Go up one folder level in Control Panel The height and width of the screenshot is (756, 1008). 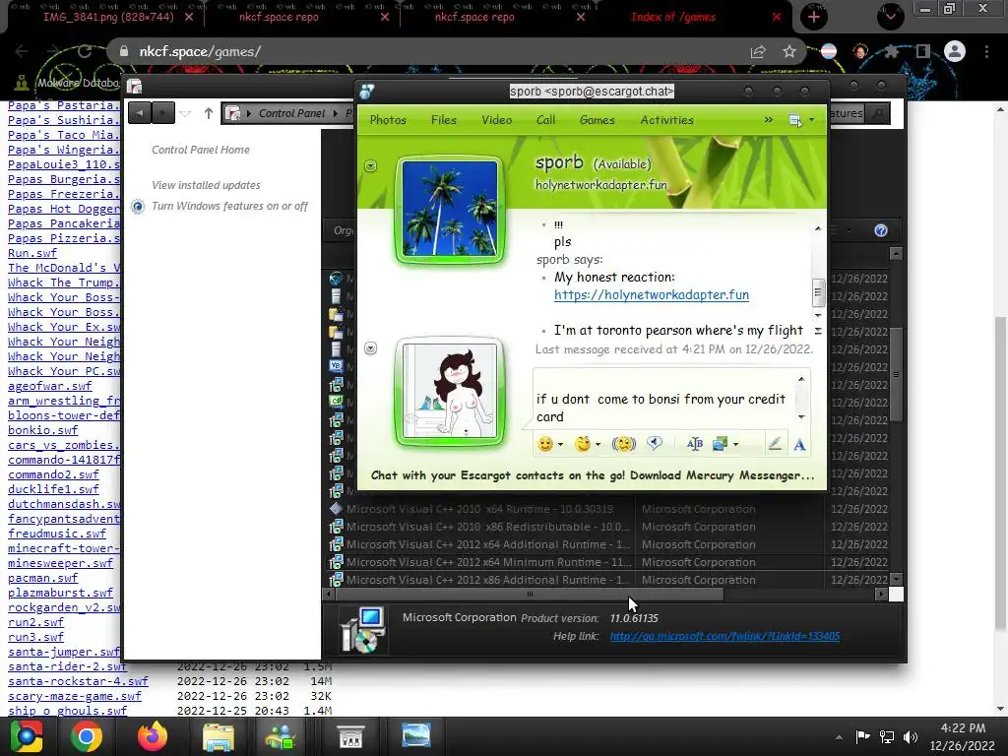click(209, 114)
